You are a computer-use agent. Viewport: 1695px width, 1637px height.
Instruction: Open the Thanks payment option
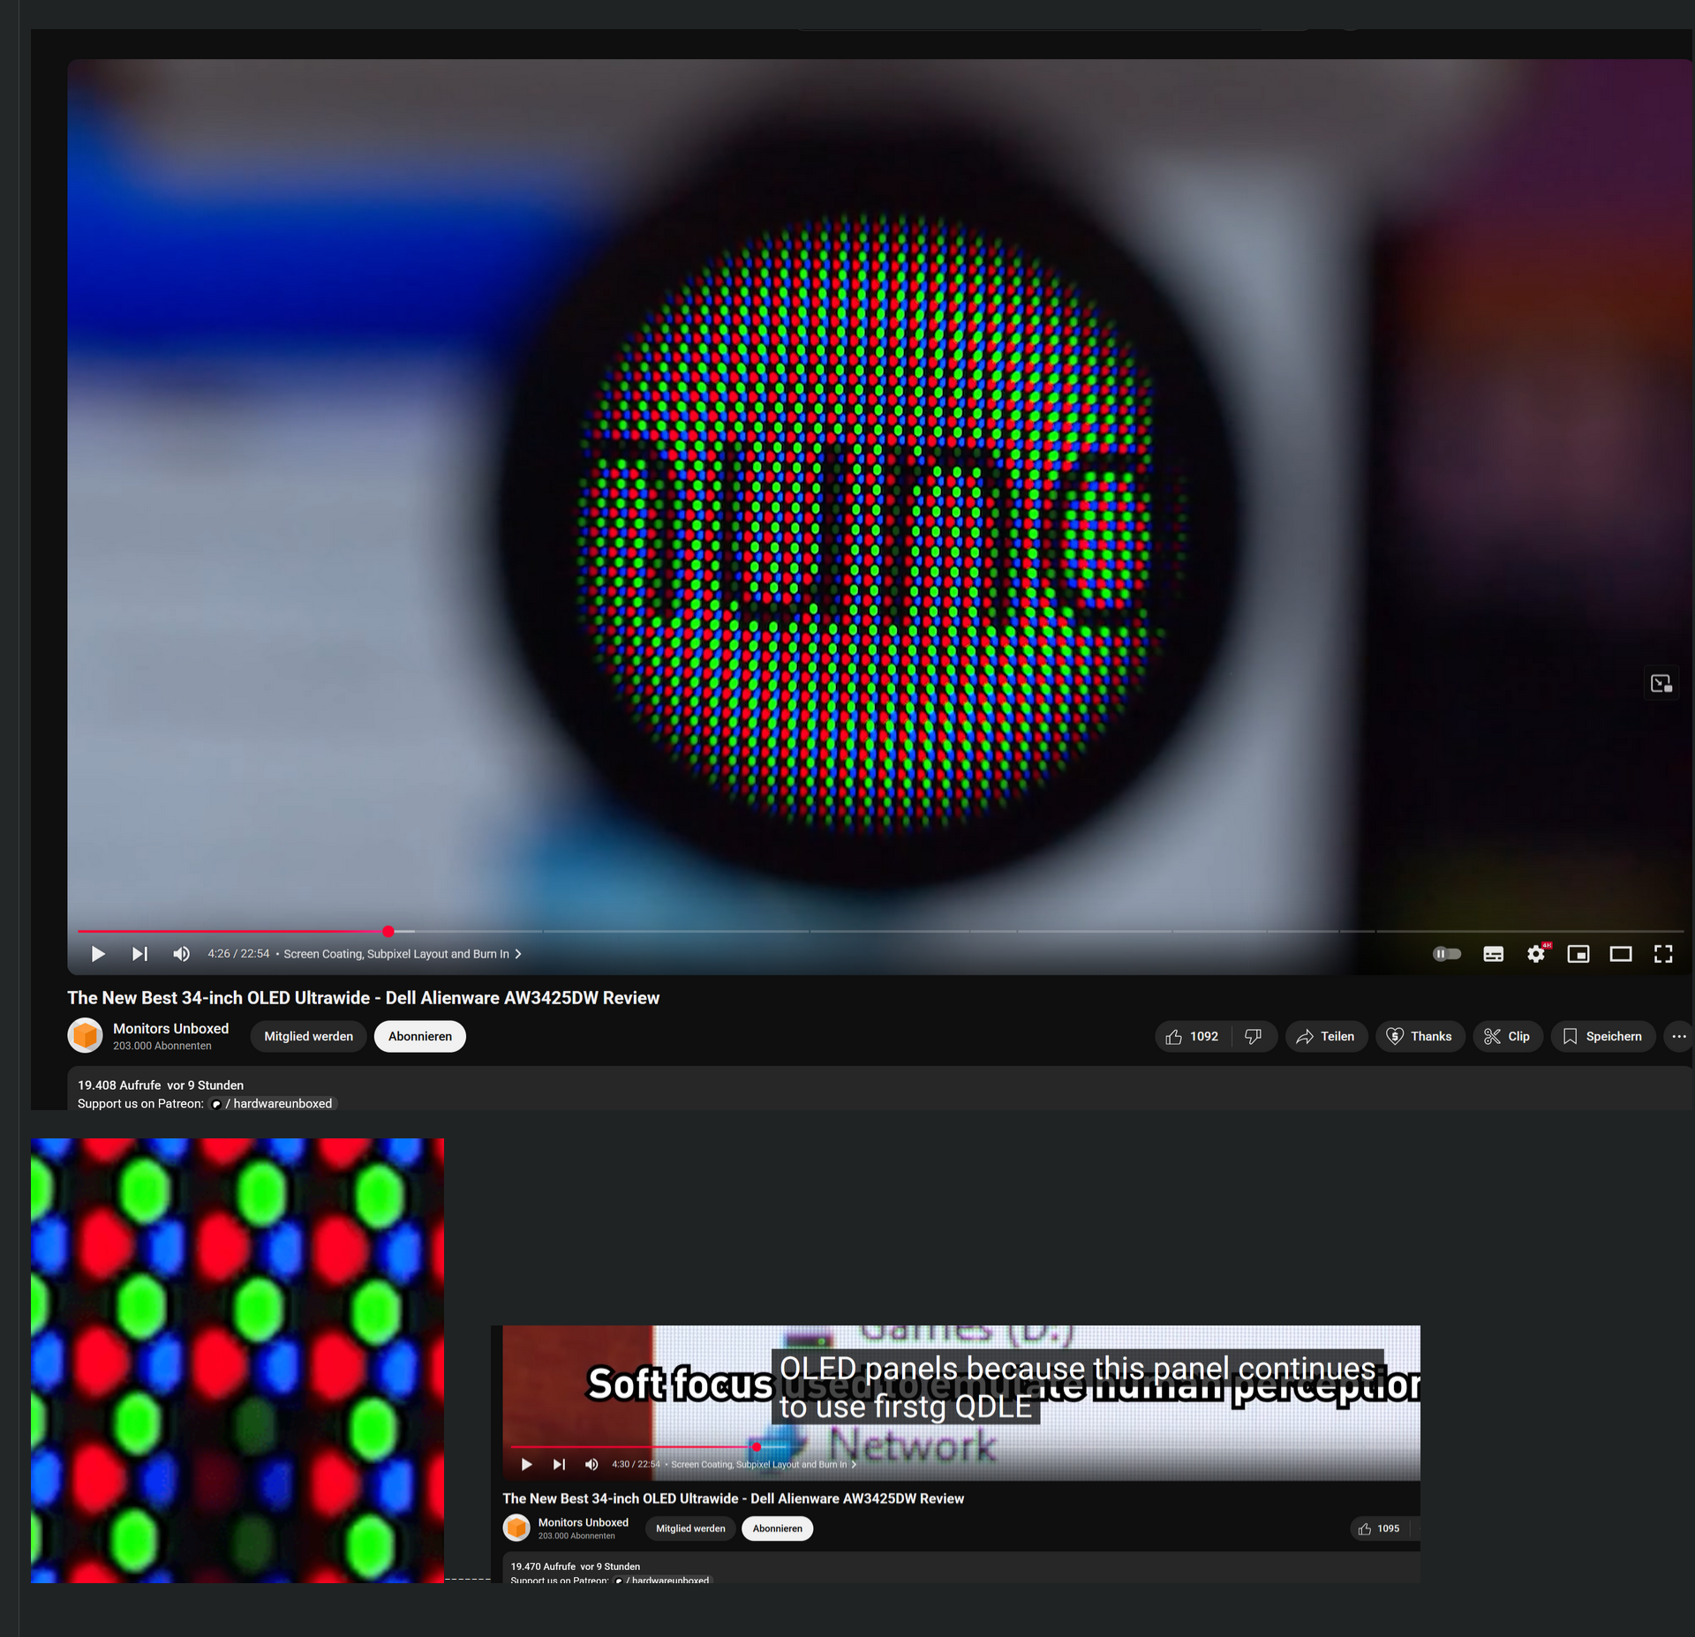coord(1420,1036)
